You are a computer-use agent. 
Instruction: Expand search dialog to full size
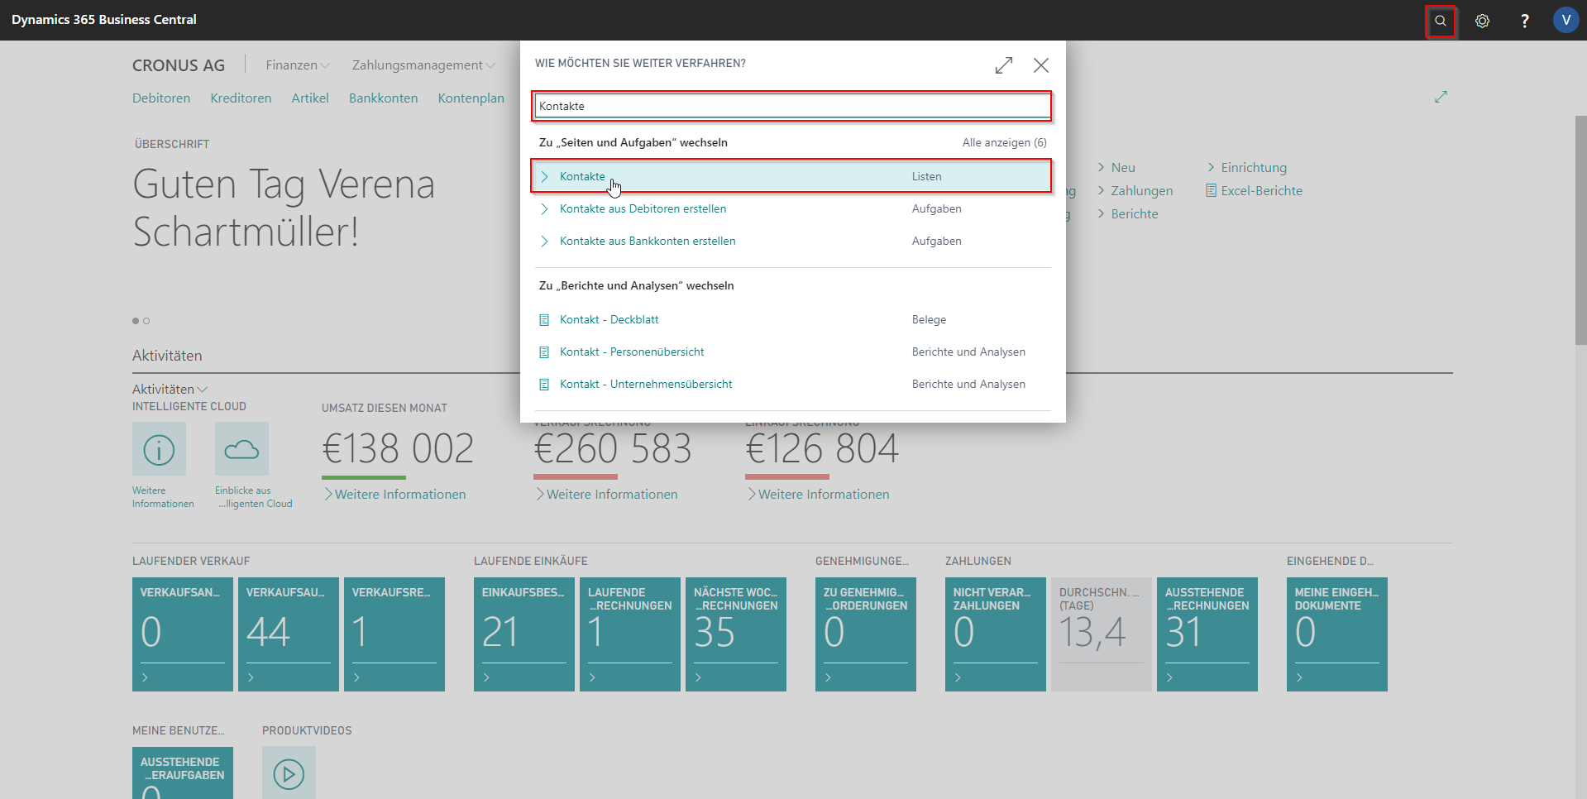click(1004, 65)
